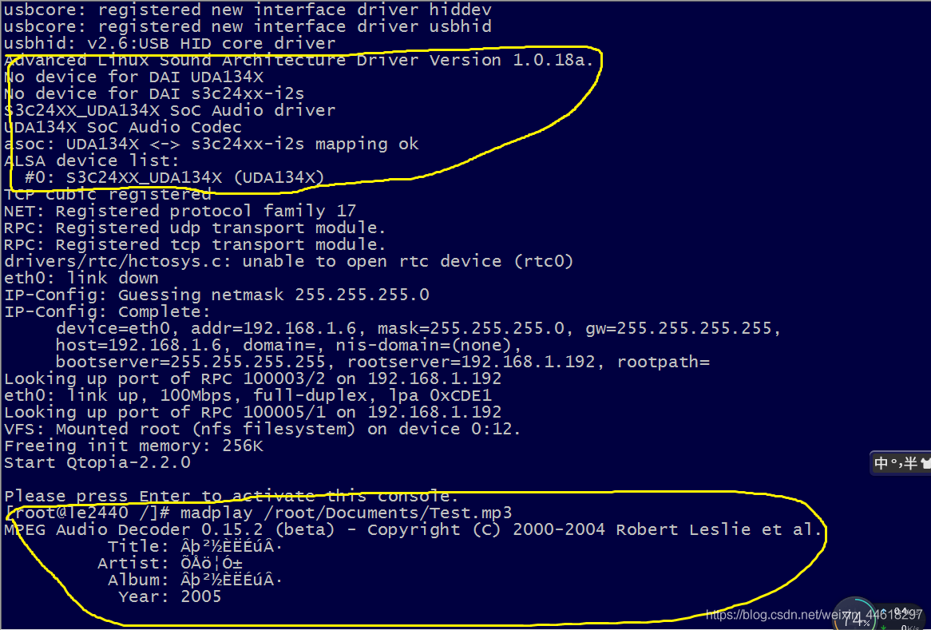Toggle the 中 Chinese/English input mode

(881, 463)
